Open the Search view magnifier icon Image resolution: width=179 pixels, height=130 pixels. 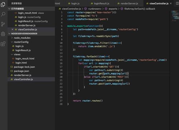click(3, 14)
